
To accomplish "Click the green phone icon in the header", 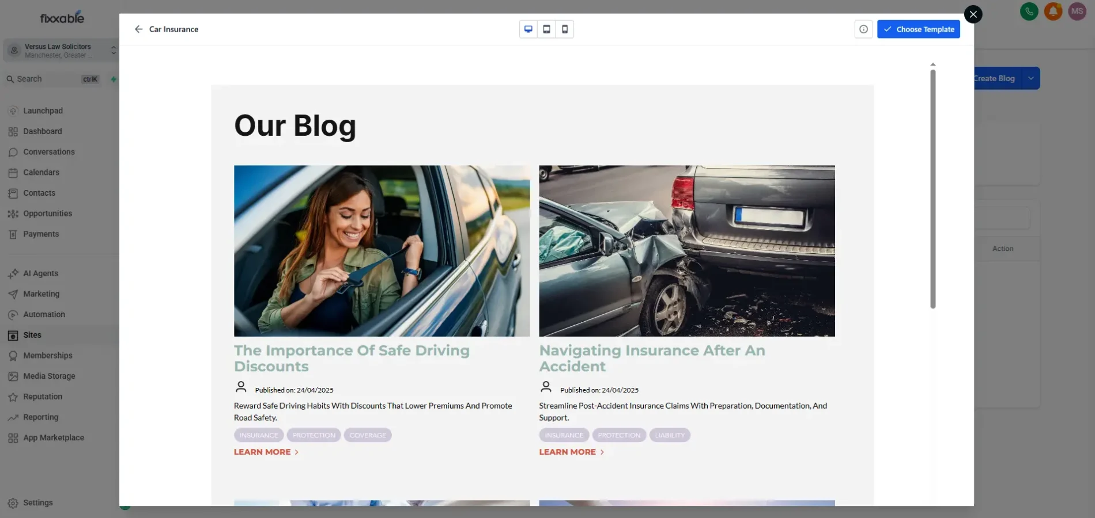I will click(x=1029, y=11).
